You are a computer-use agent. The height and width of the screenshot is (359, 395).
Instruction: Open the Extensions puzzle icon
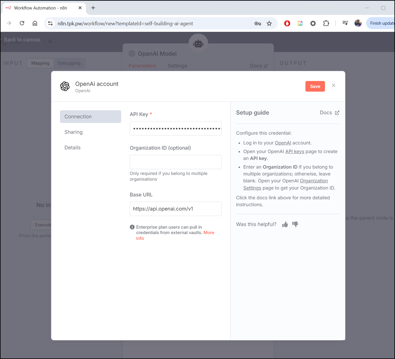326,23
